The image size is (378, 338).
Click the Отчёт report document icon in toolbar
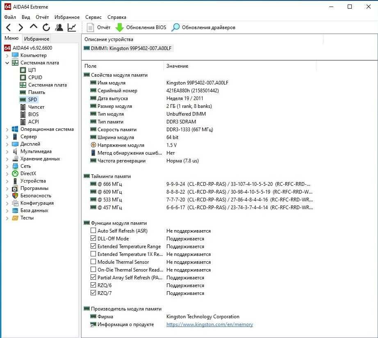(90, 27)
